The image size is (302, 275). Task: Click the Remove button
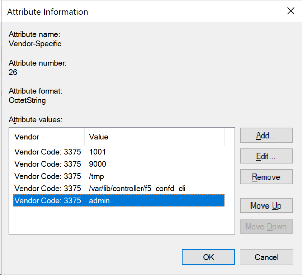(x=266, y=177)
